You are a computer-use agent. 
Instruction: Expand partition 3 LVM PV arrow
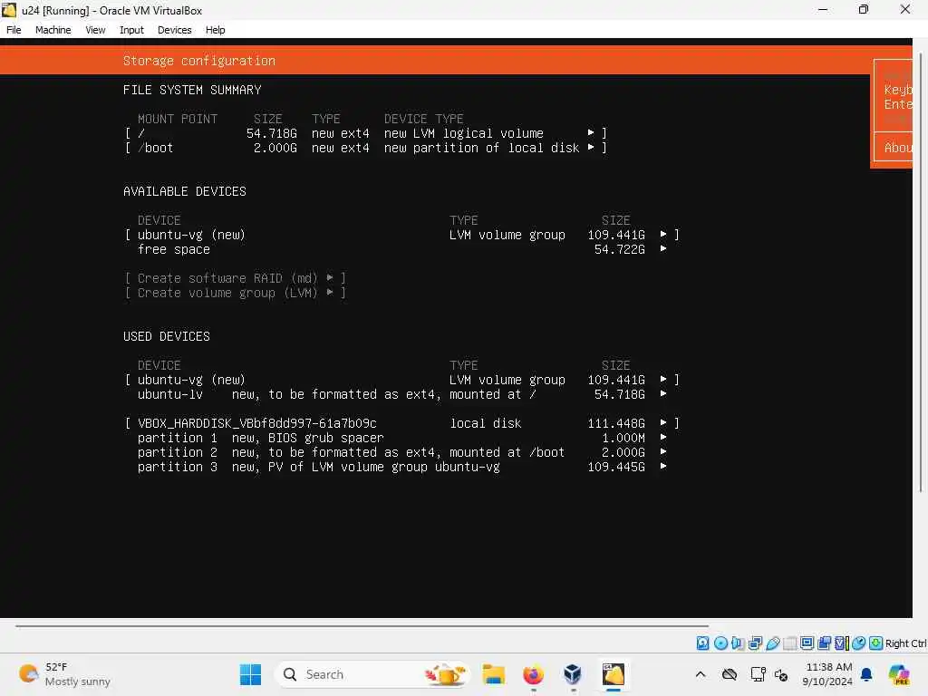663,467
